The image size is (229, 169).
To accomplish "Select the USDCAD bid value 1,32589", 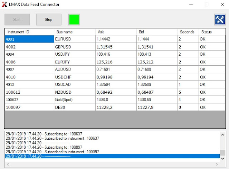I will click(157, 84).
